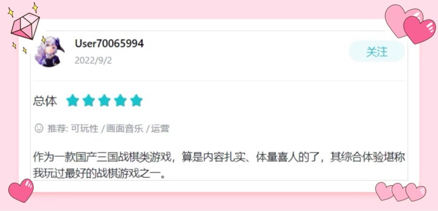Select the fourth rating star
The height and width of the screenshot is (211, 438).
(x=120, y=100)
